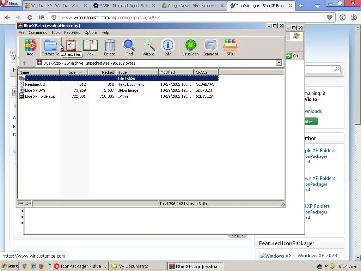Click the Readme.txt file icon
361x271 pixels.
[x=22, y=84]
